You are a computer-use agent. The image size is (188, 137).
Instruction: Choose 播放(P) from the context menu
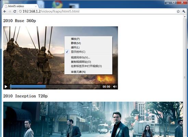pos(88,39)
